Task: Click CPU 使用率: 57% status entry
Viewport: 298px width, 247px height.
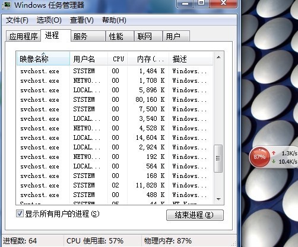Action: point(95,241)
